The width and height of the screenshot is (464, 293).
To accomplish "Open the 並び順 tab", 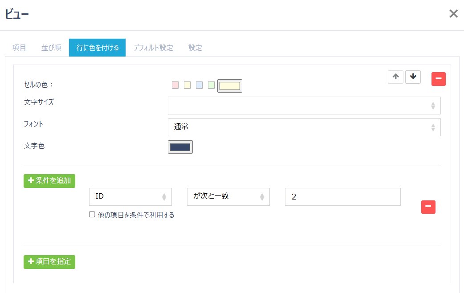I will tap(51, 48).
